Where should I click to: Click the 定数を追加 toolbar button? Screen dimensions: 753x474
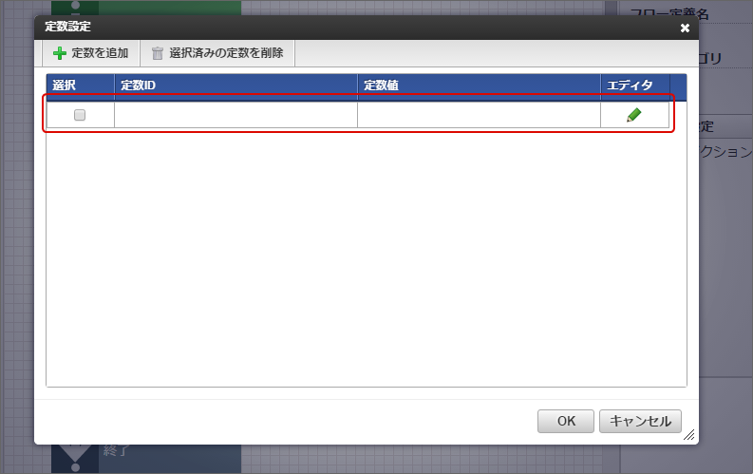pyautogui.click(x=91, y=53)
